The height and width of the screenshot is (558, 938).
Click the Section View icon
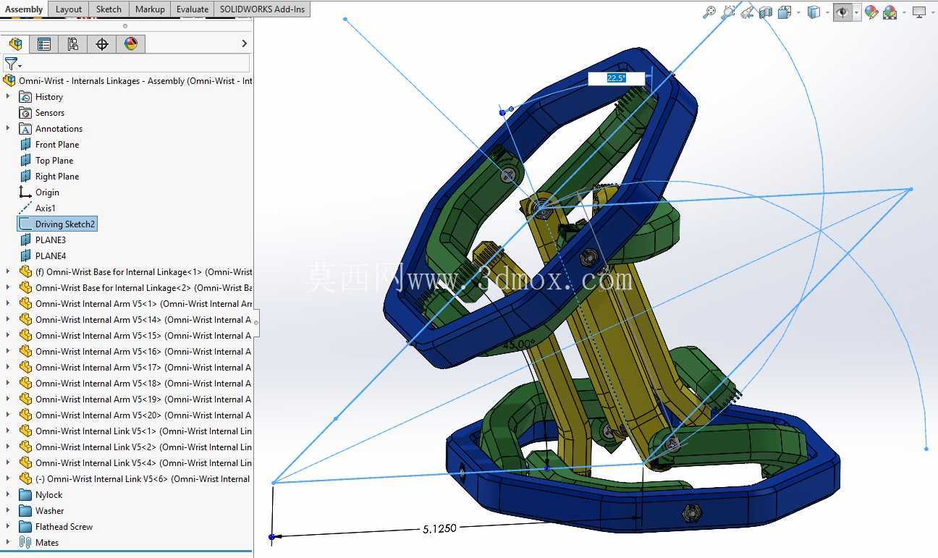click(766, 12)
